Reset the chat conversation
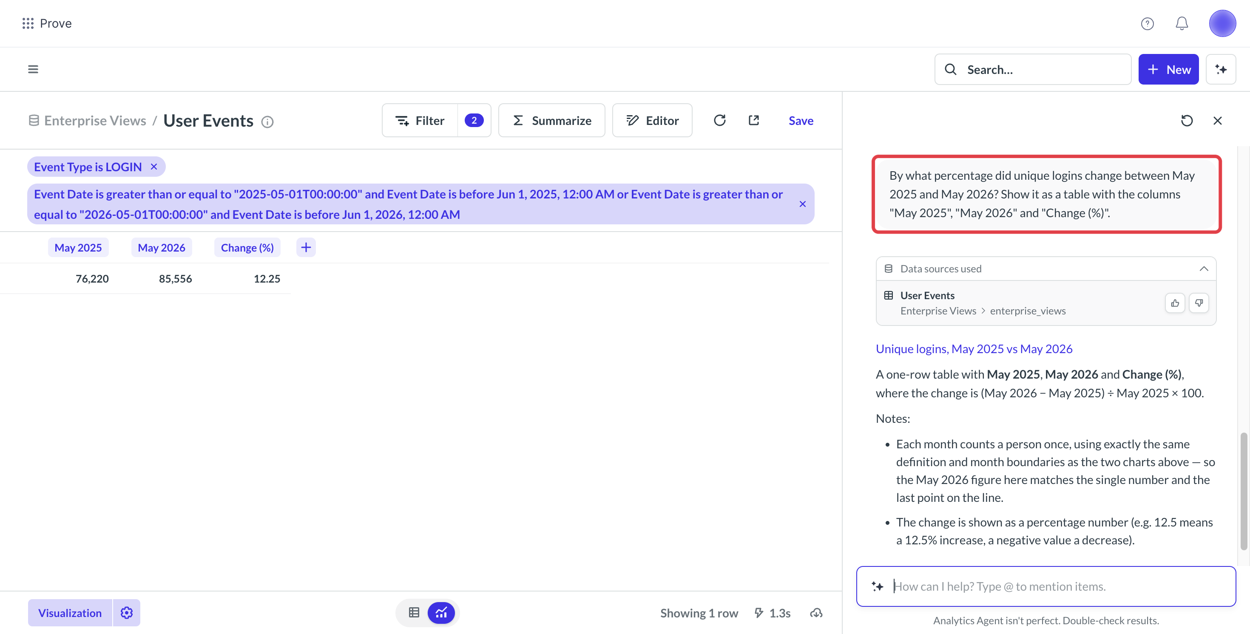 [1187, 120]
